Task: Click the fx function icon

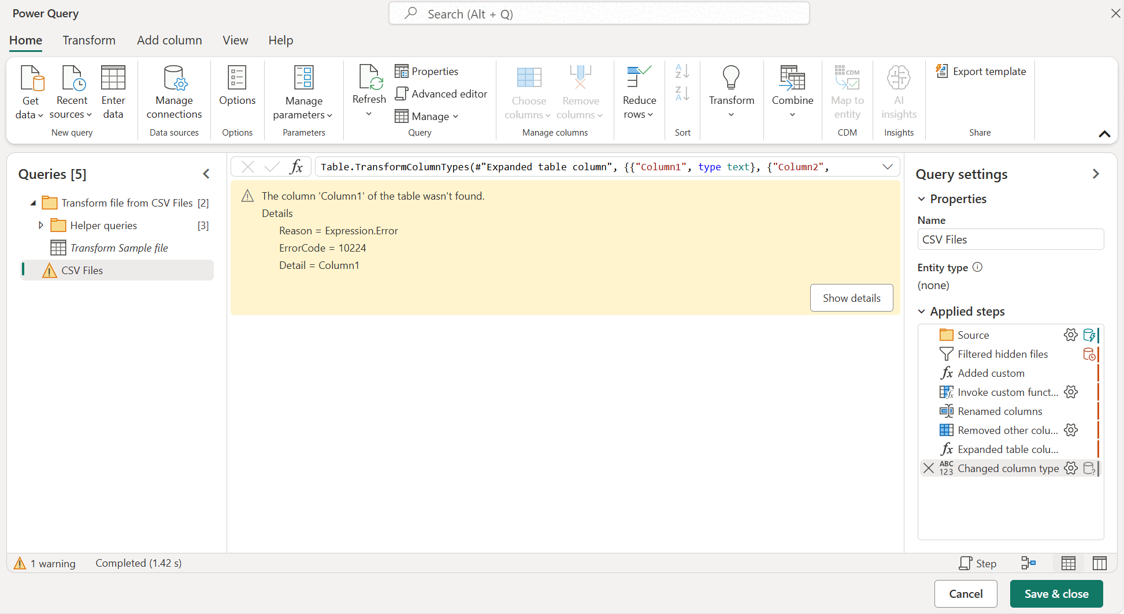Action: click(296, 167)
